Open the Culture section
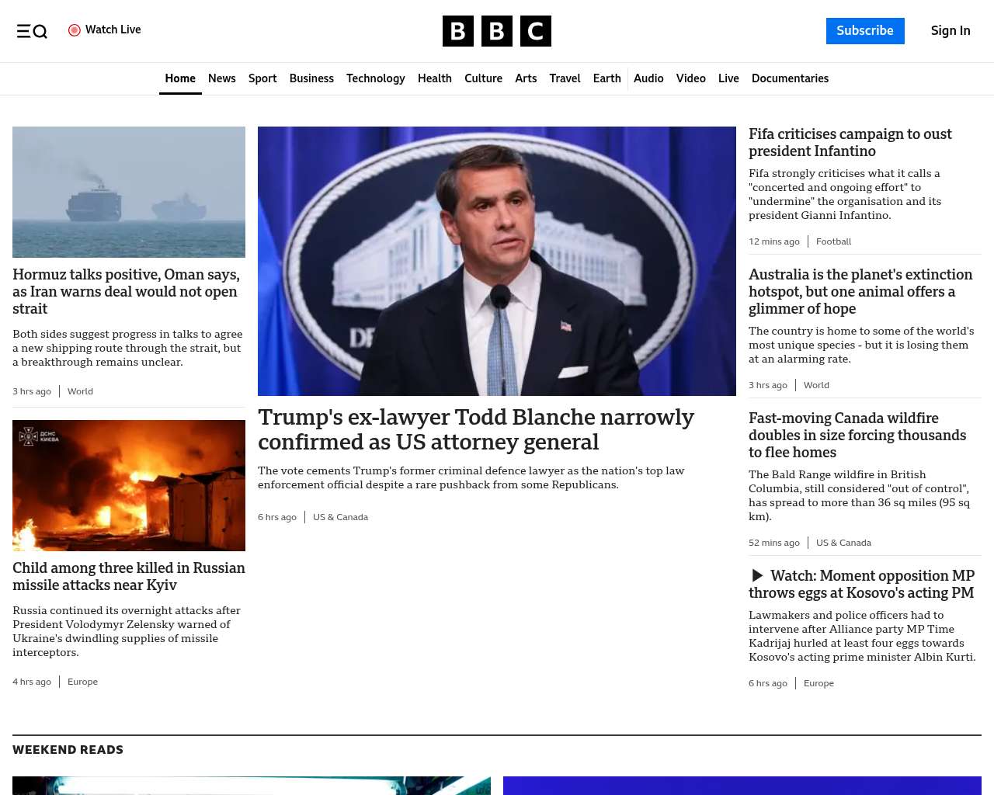The width and height of the screenshot is (994, 795). pyautogui.click(x=483, y=78)
